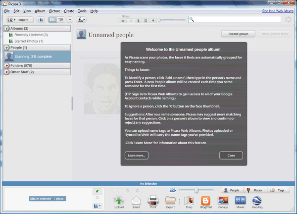Click the Shop icon
Viewport: 297px width, 214px height.
point(189,202)
